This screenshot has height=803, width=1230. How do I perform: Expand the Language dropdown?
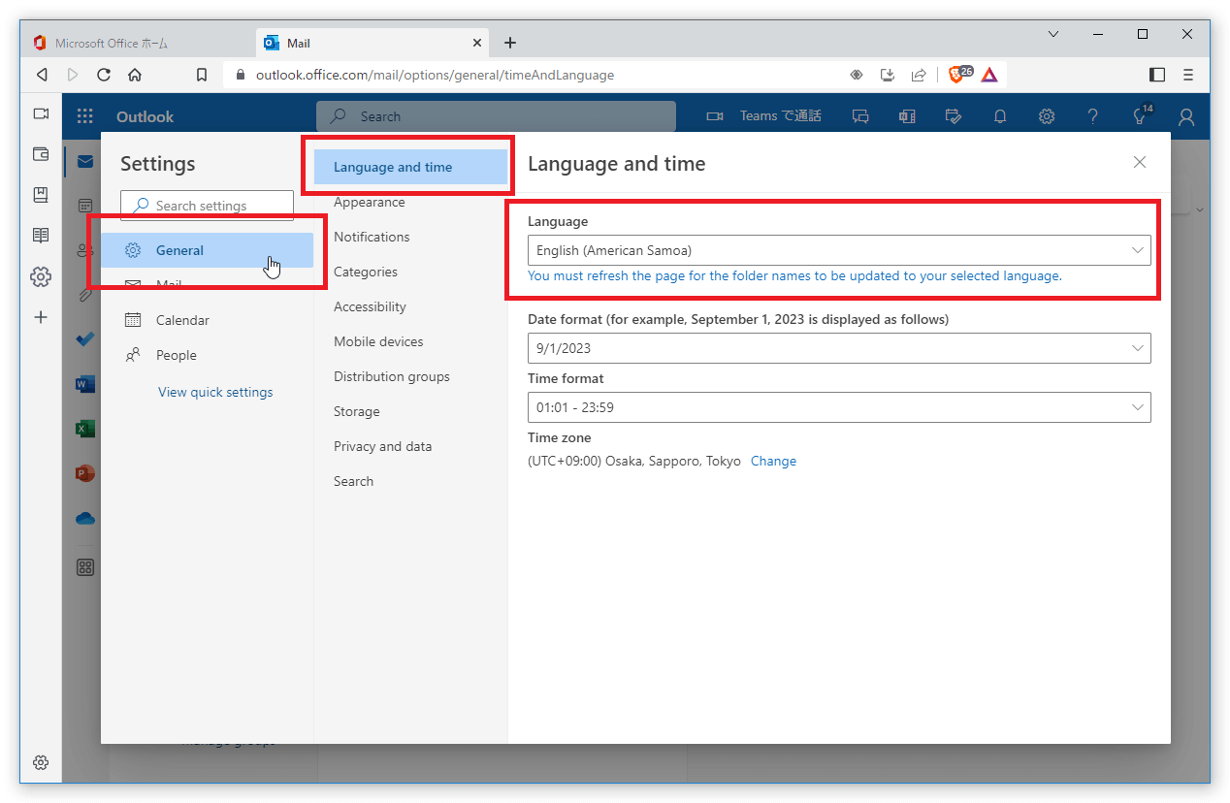[838, 250]
